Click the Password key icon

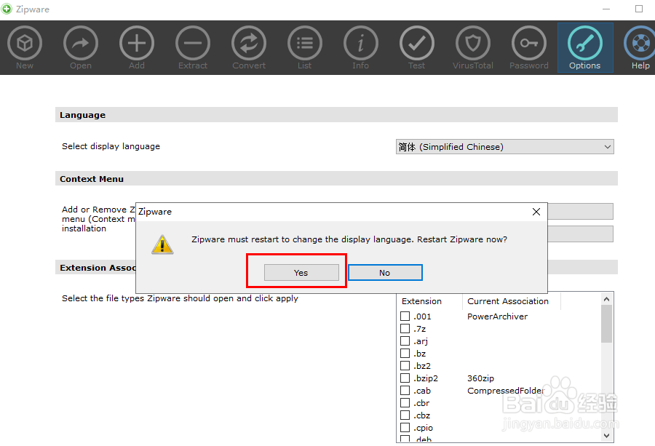pos(528,44)
